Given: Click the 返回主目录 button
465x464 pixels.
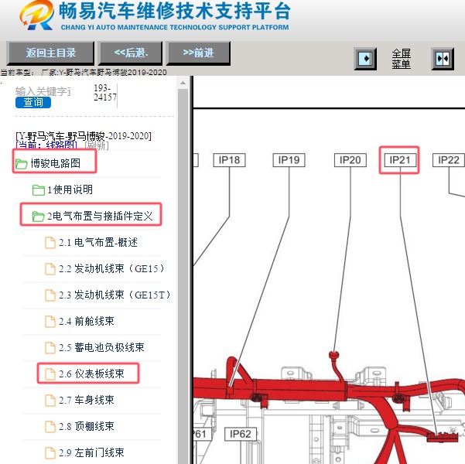Looking at the screenshot, I should (x=50, y=53).
